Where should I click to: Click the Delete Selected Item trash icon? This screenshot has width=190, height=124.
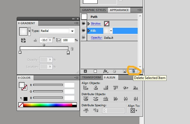[x=133, y=71]
